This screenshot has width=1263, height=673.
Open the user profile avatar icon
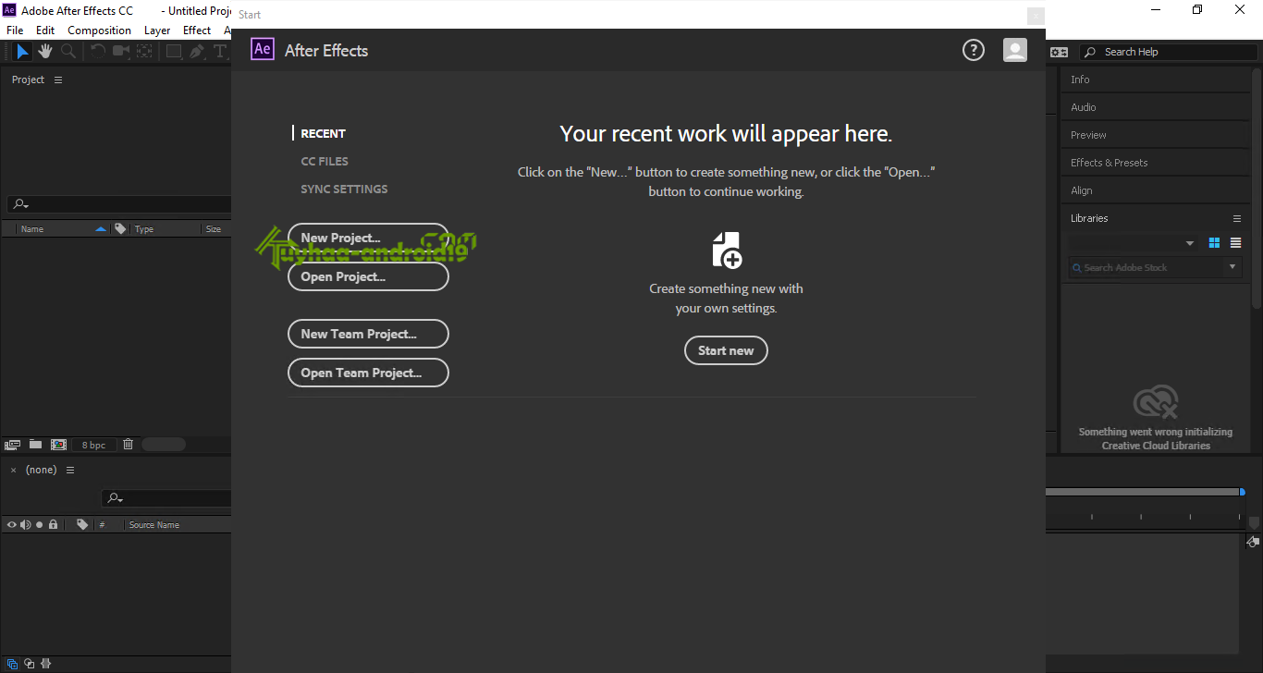tap(1015, 50)
